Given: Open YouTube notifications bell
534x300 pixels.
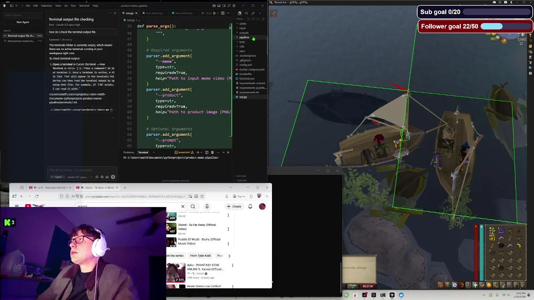Looking at the screenshot, I should coord(250,206).
